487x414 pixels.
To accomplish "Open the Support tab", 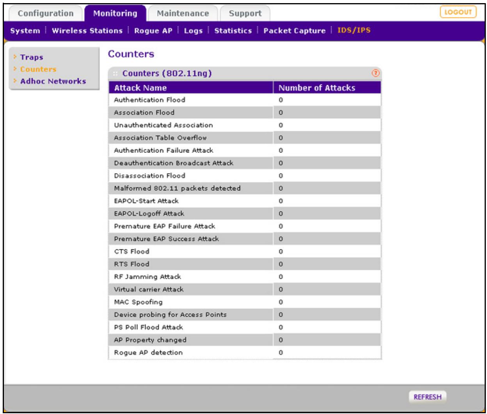I will tap(245, 13).
